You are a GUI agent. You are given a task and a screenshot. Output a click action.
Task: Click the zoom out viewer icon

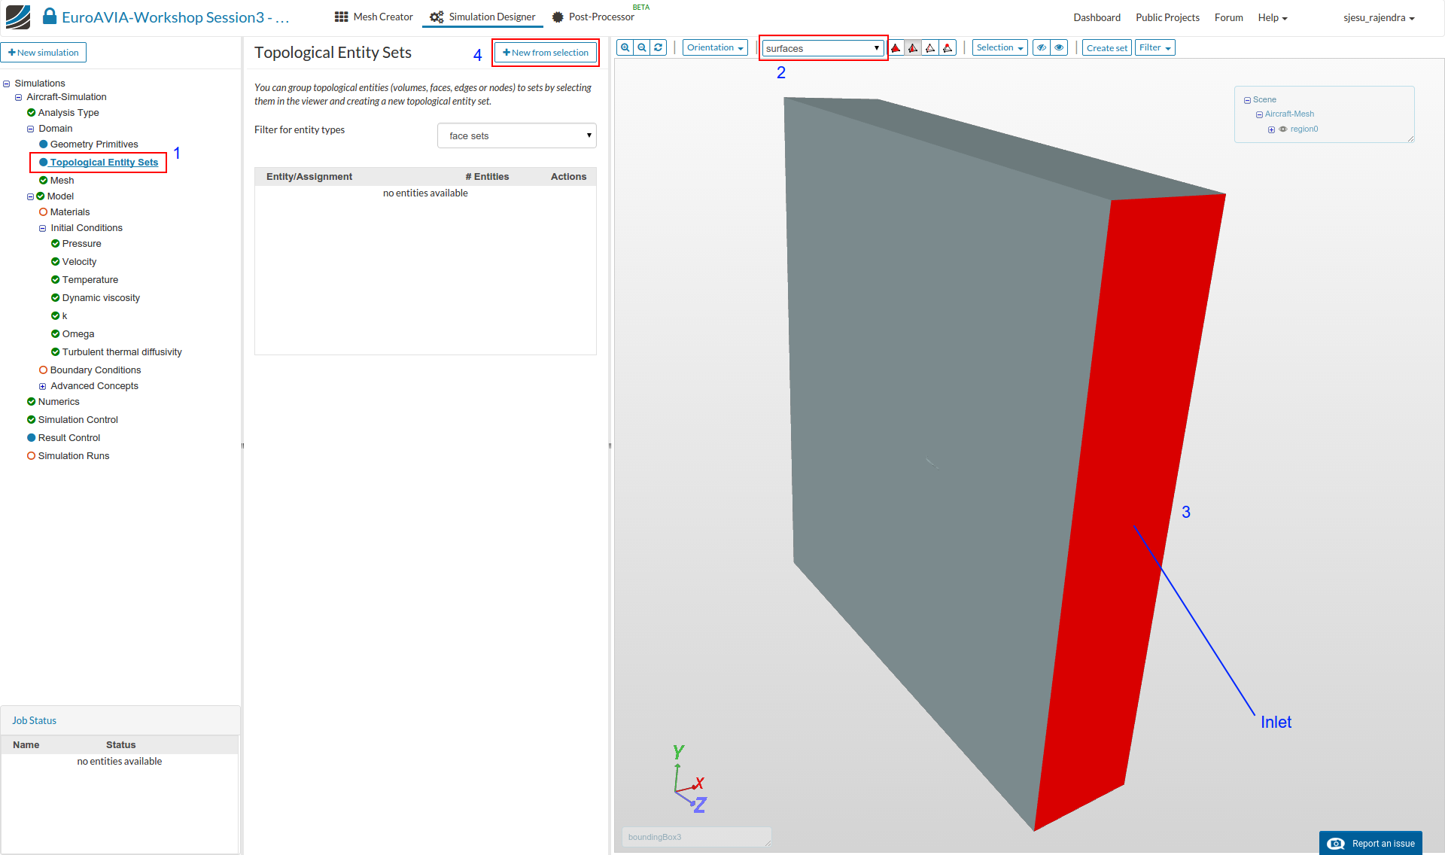tap(641, 47)
